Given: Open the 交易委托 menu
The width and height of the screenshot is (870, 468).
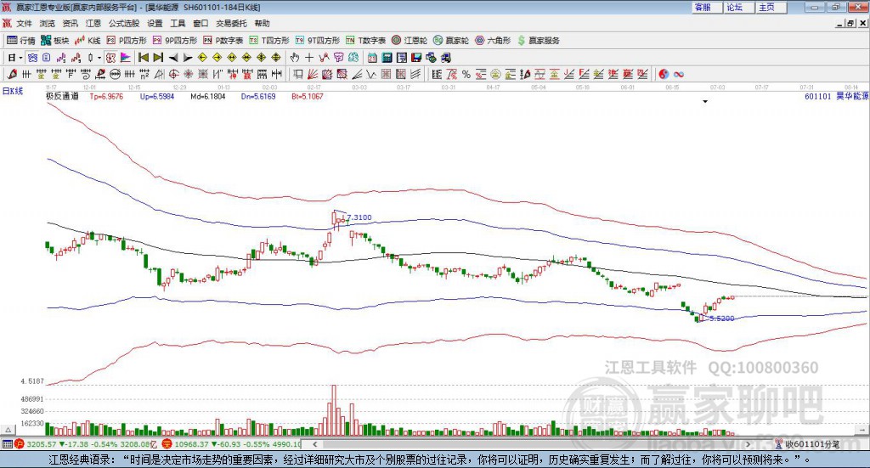Looking at the screenshot, I should 231,23.
